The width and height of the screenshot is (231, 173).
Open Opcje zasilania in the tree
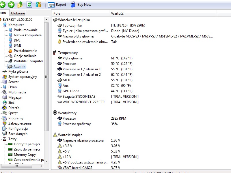click(25, 56)
